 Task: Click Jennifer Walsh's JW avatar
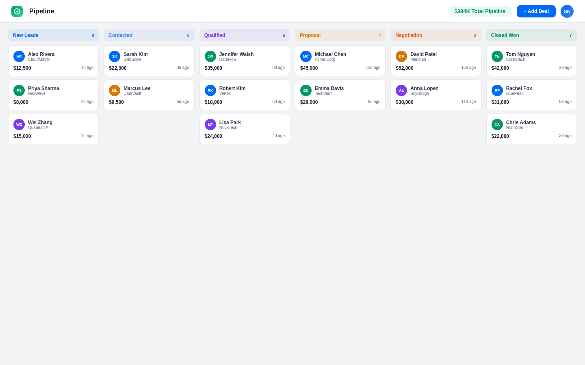pyautogui.click(x=210, y=56)
